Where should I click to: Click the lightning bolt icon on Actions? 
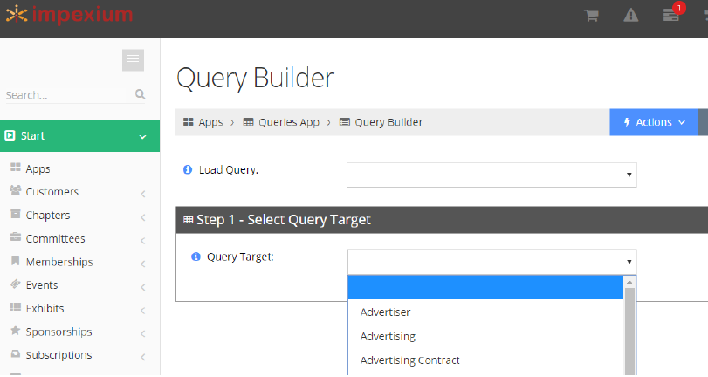tap(627, 122)
